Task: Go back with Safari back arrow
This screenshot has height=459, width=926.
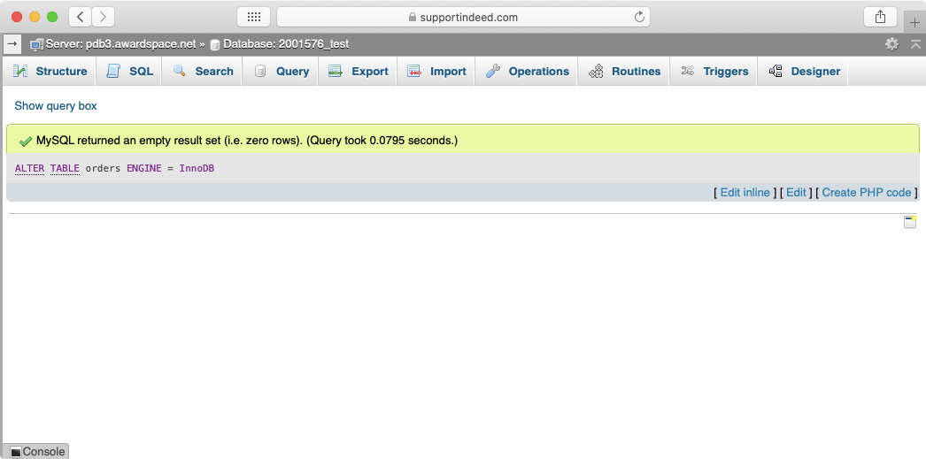Action: click(x=81, y=17)
